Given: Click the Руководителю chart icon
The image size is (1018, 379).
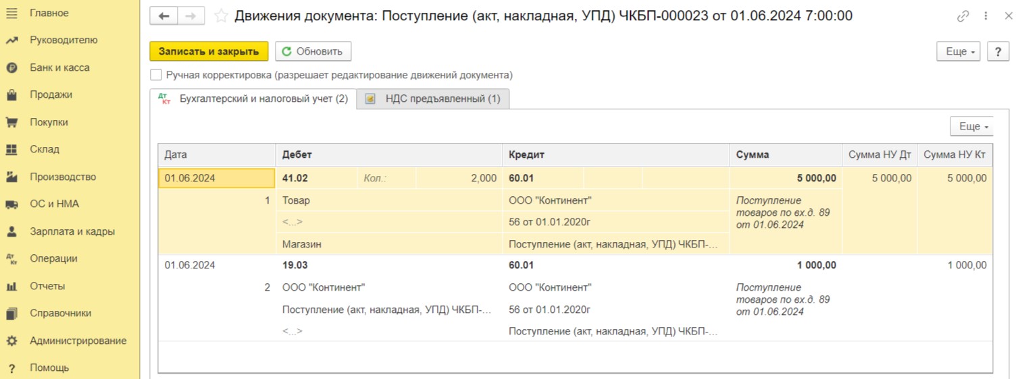Looking at the screenshot, I should coord(11,40).
